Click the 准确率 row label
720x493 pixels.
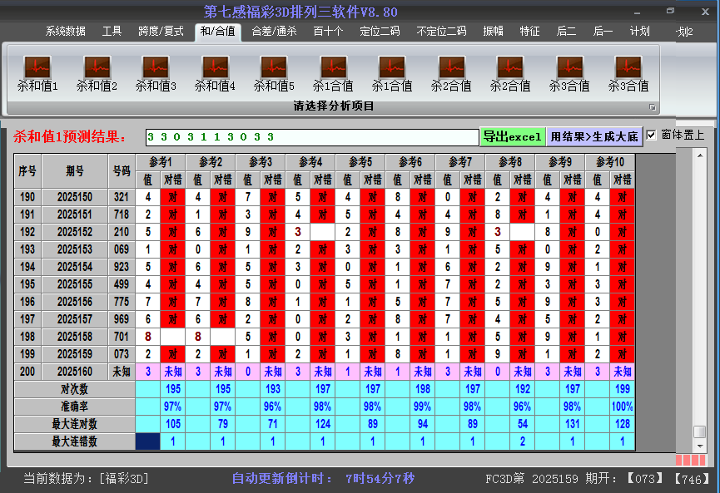[75, 407]
